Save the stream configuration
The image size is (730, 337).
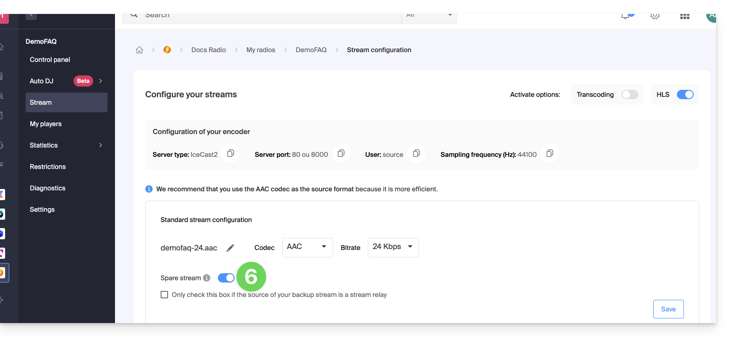[x=668, y=309]
